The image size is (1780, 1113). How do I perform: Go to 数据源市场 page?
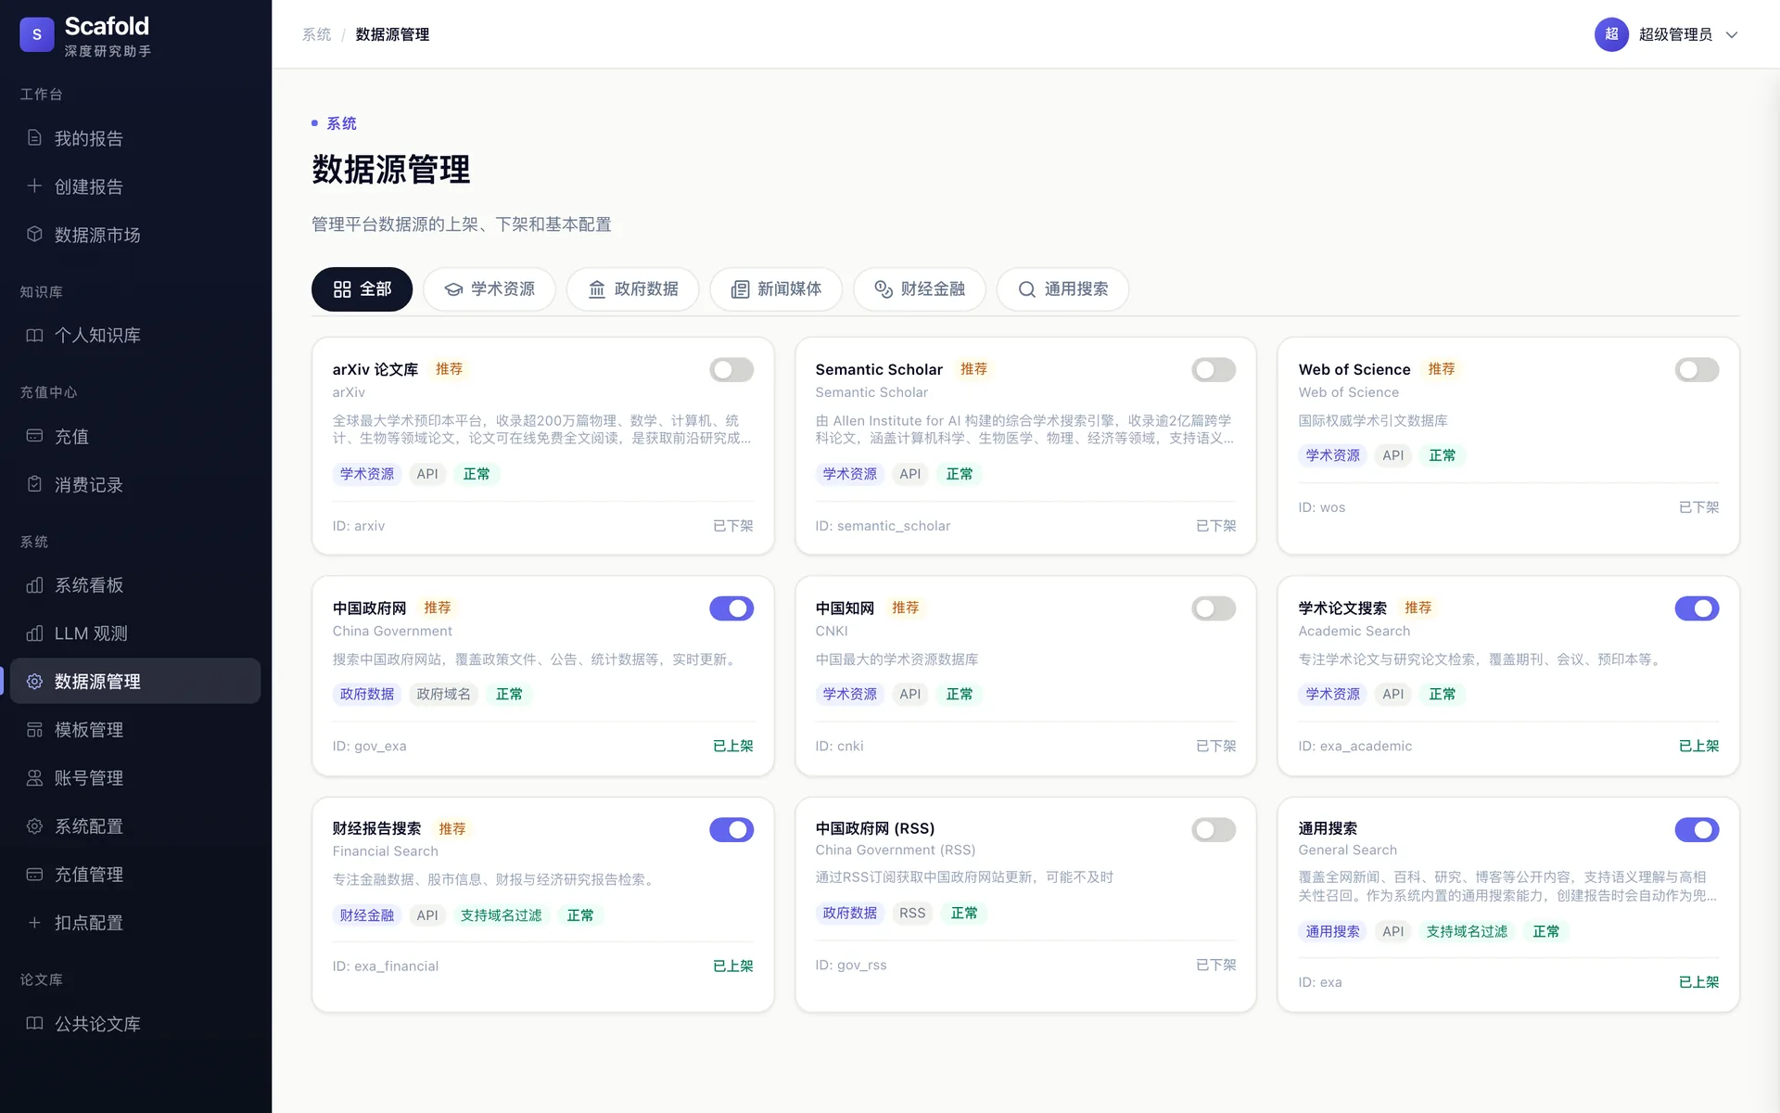tap(135, 235)
